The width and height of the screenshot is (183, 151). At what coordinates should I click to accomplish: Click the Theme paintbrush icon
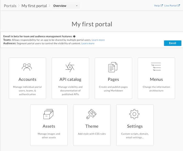[92, 114]
